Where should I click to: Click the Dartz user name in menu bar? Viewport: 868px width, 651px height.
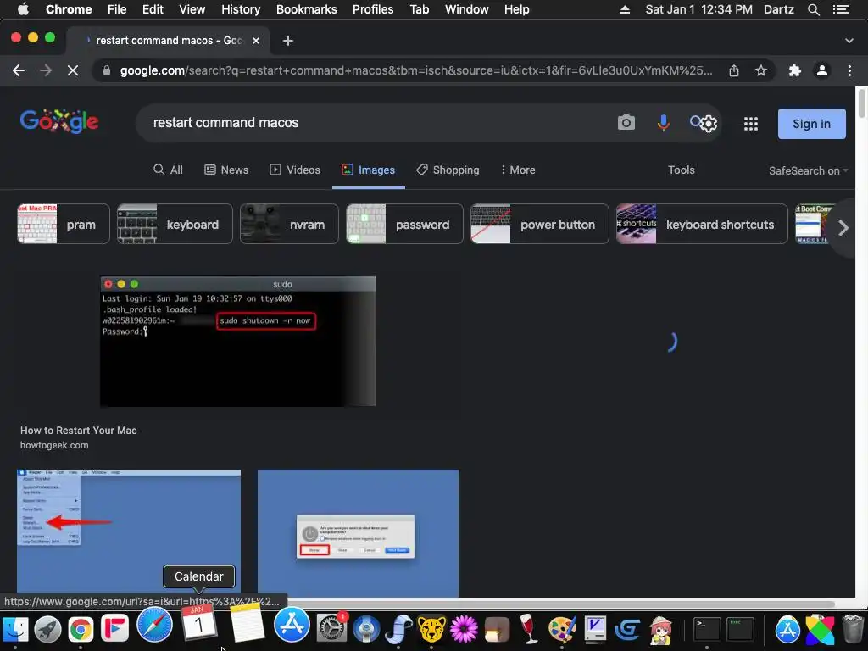pos(778,9)
